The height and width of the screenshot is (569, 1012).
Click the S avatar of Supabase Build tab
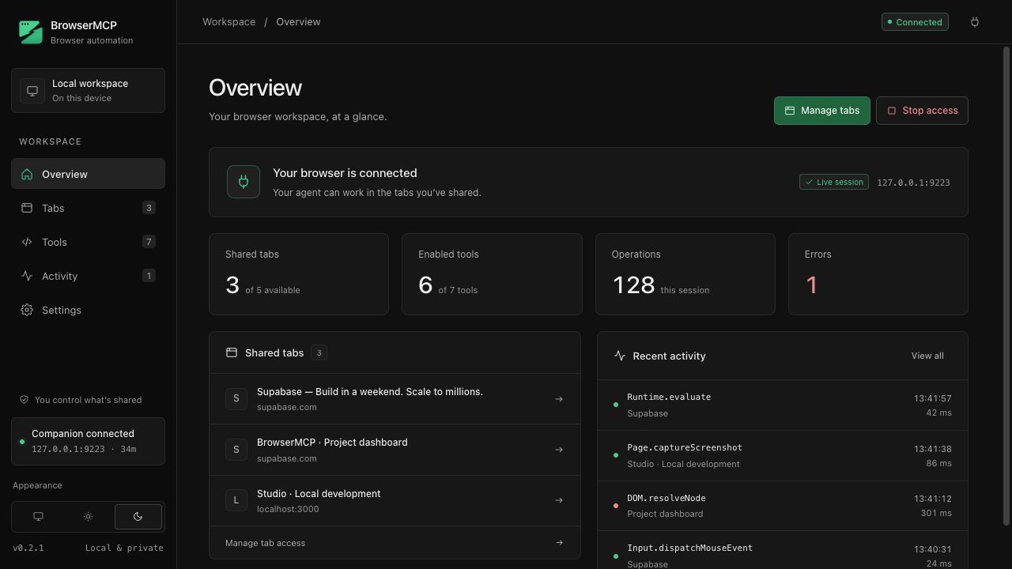(236, 399)
